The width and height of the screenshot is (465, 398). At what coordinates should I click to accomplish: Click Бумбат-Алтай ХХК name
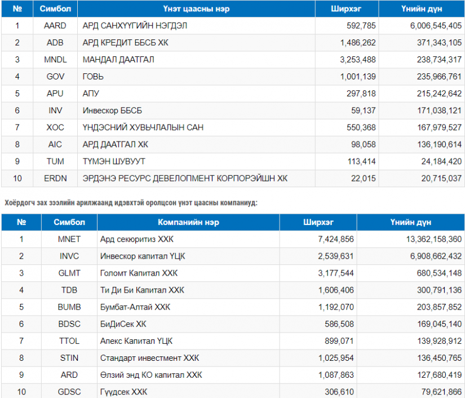tap(135, 307)
